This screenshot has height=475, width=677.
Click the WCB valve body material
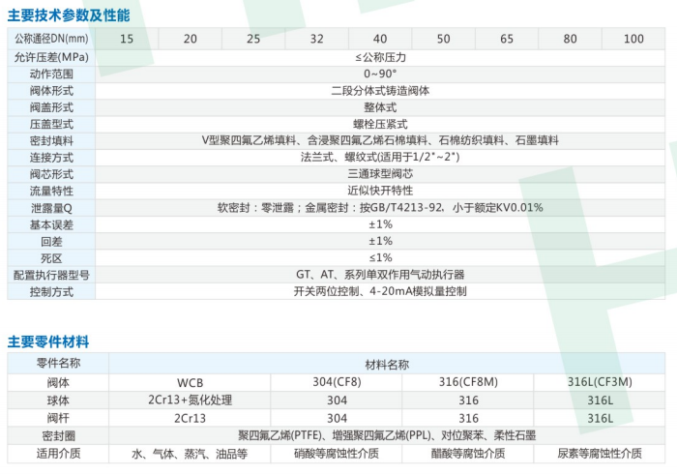[190, 382]
